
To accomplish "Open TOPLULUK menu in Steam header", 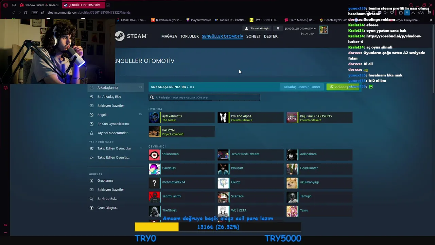I will (189, 36).
